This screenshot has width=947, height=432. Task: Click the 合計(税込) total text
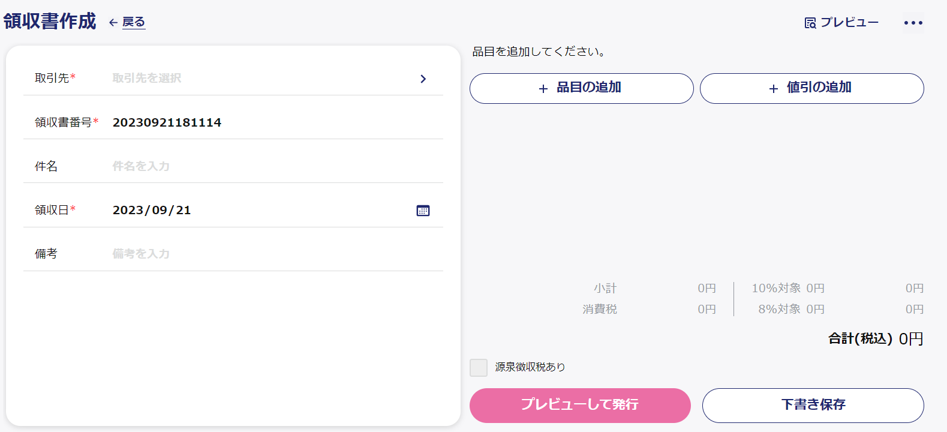coord(860,338)
